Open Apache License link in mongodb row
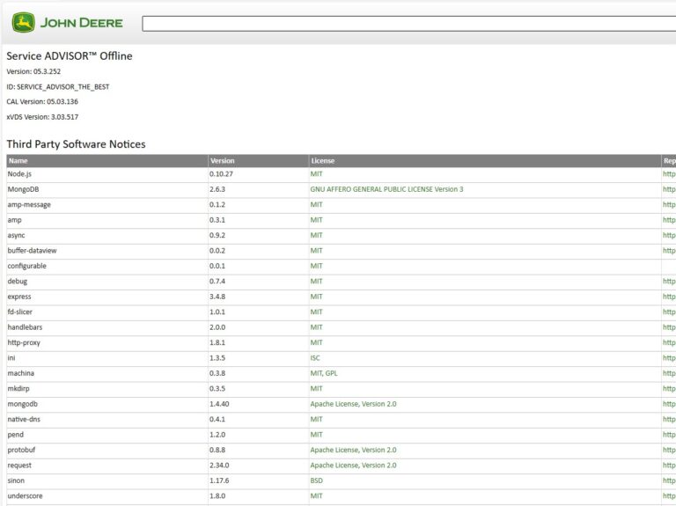The width and height of the screenshot is (676, 506). [x=353, y=404]
